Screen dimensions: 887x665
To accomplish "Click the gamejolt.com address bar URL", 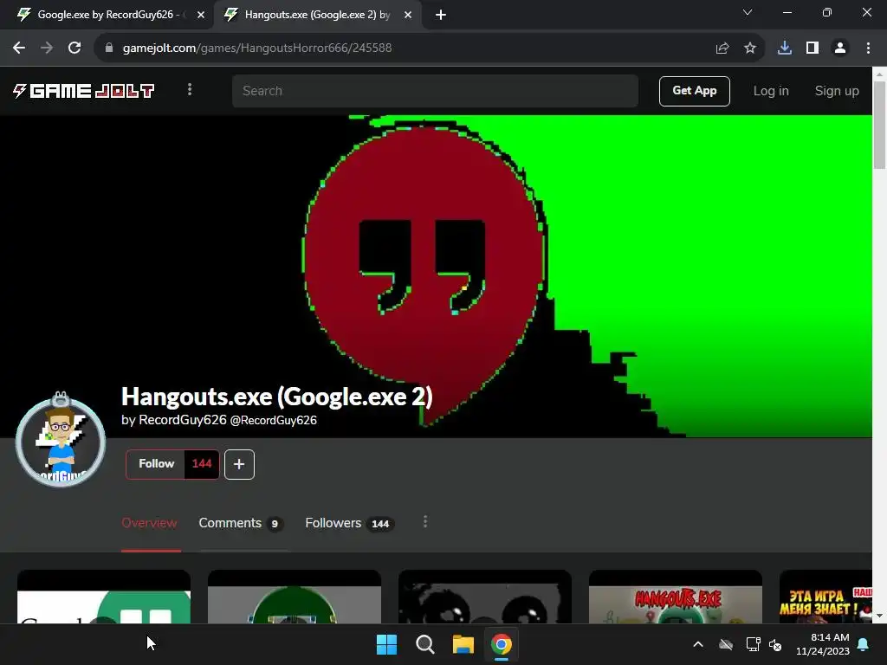I will 256,48.
